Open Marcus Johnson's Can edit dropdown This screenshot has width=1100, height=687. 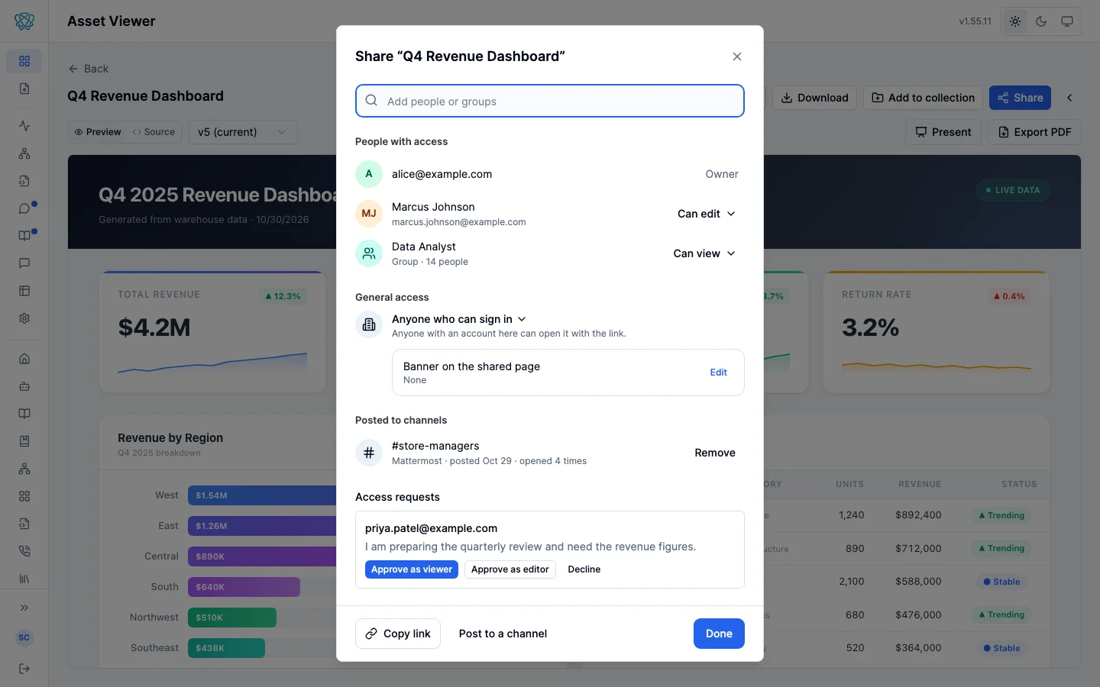[x=707, y=214]
